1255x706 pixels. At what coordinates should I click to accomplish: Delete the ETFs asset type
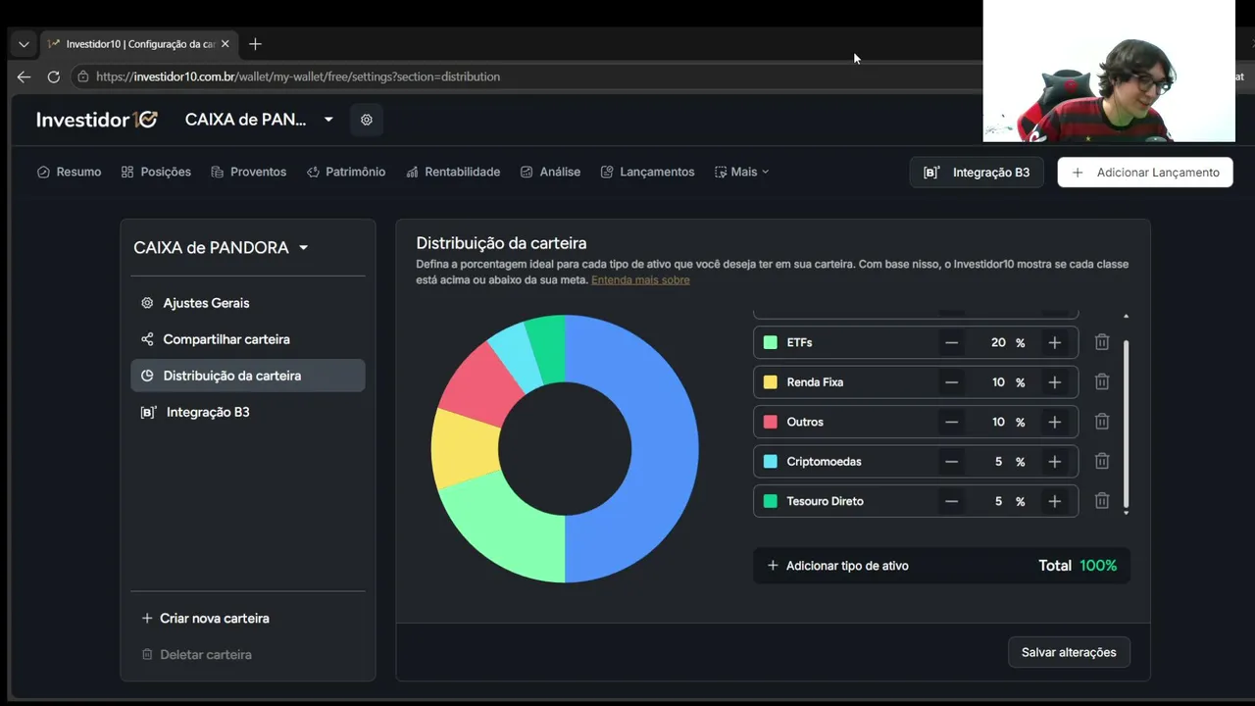[x=1102, y=342]
